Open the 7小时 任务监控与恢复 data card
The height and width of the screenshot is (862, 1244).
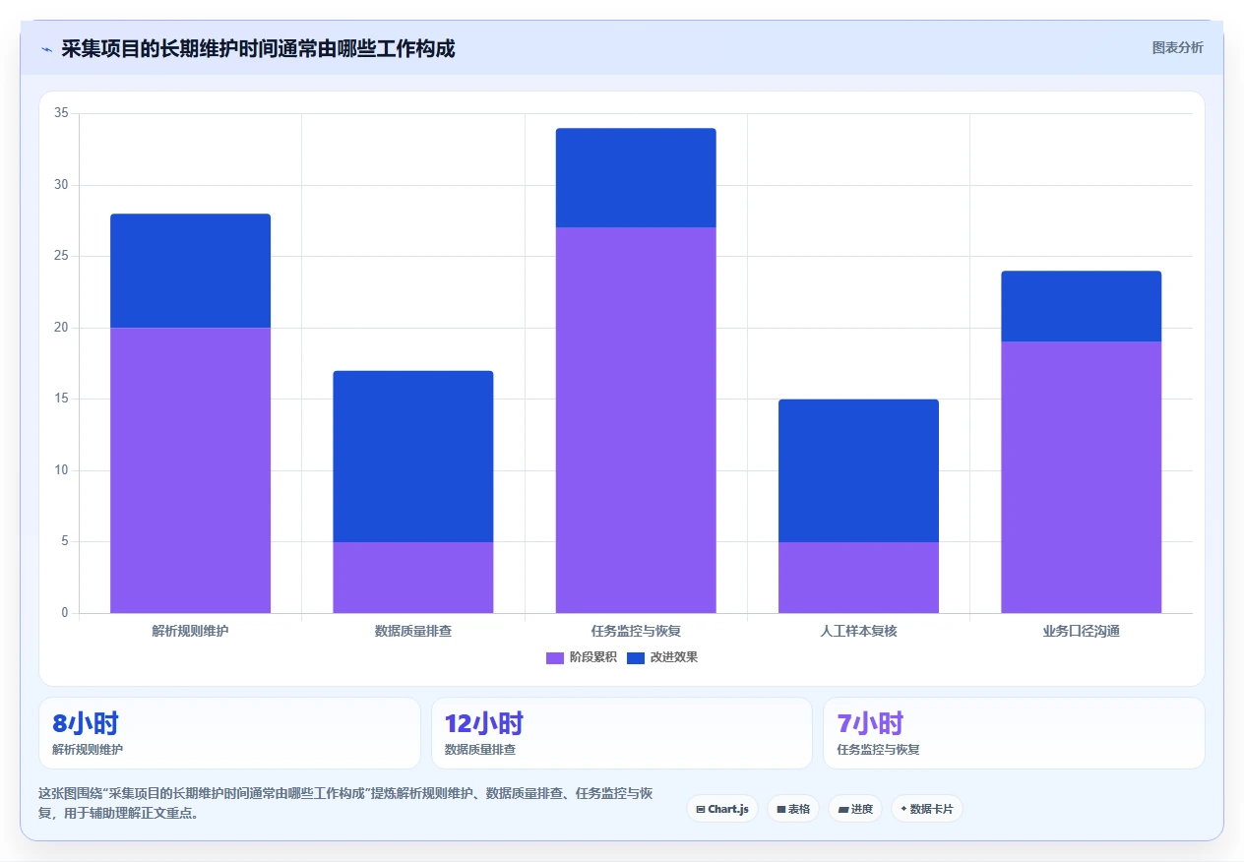[1014, 733]
